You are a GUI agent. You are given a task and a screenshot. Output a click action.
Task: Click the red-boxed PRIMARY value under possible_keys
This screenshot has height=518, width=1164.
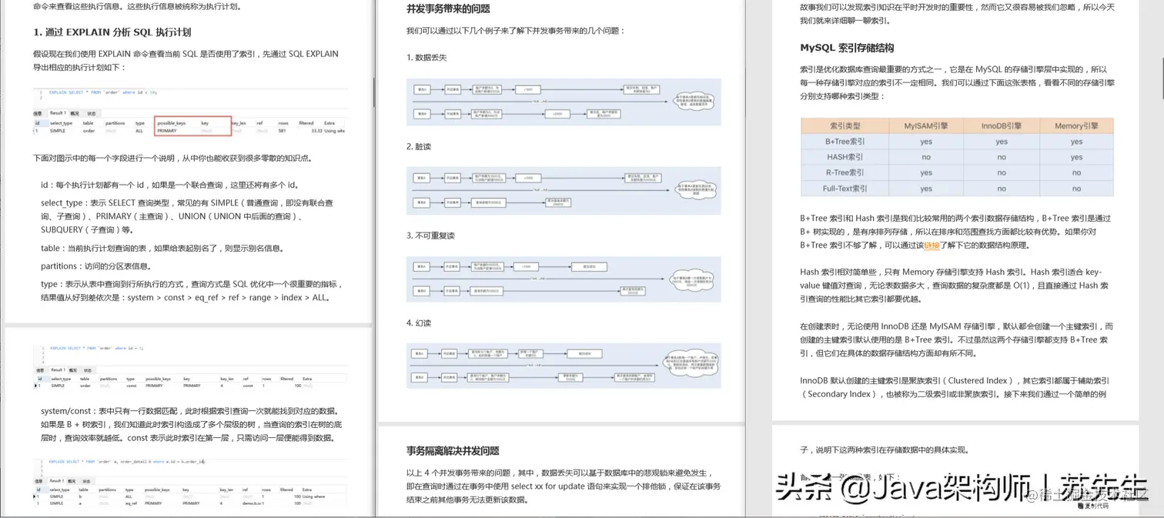point(167,131)
